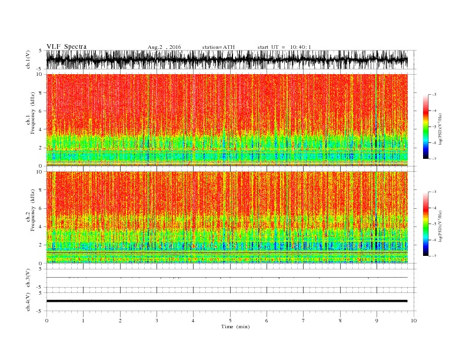Click the "3" tick on the time axis

(157, 321)
